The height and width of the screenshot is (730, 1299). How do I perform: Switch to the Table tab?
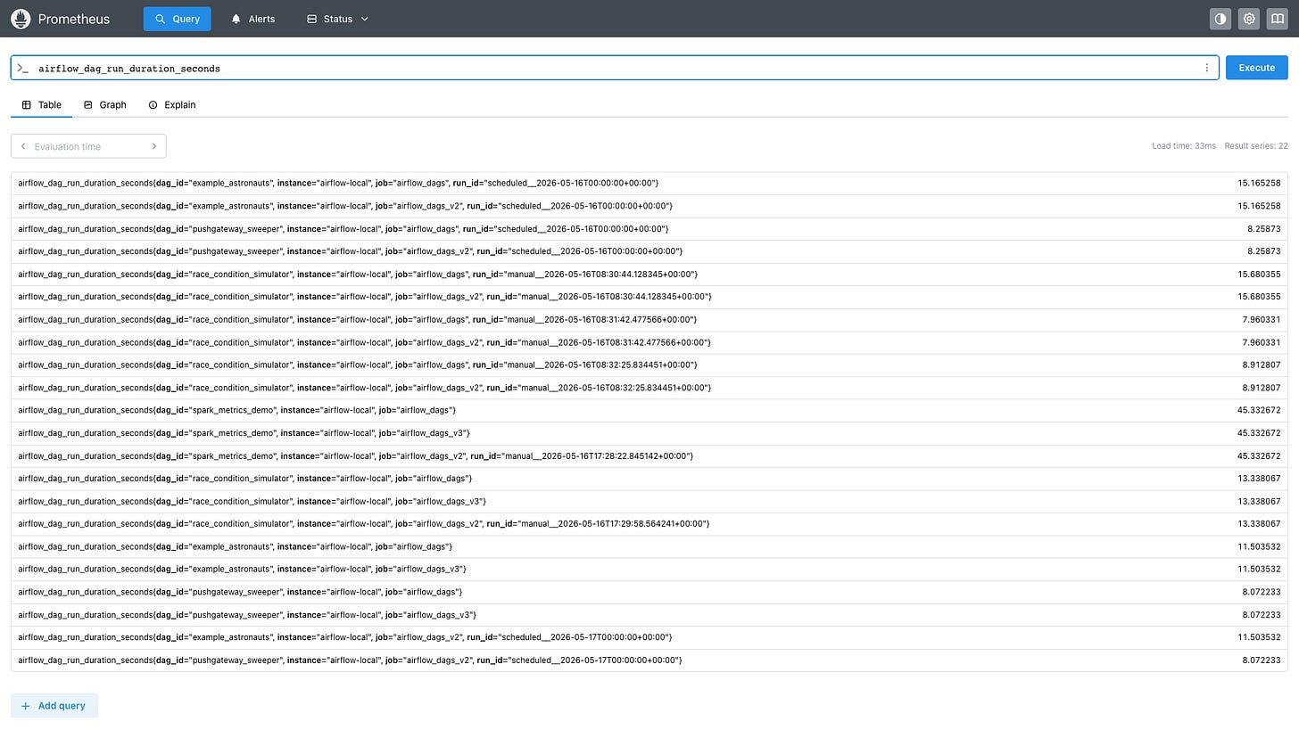[41, 105]
